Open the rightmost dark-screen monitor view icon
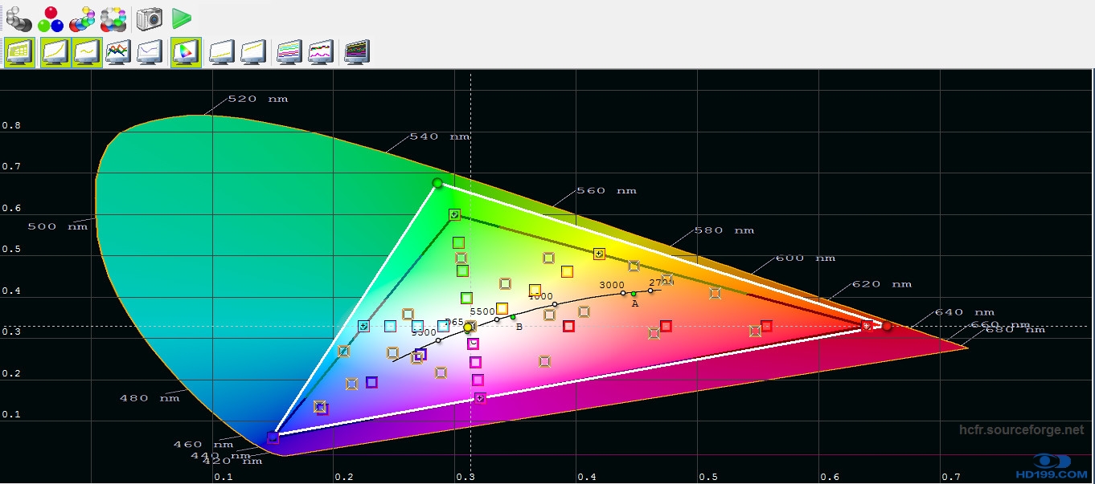This screenshot has height=484, width=1095. coord(356,52)
